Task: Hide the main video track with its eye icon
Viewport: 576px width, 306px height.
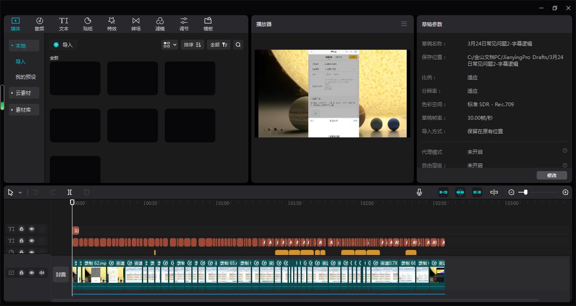Action: tap(32, 273)
